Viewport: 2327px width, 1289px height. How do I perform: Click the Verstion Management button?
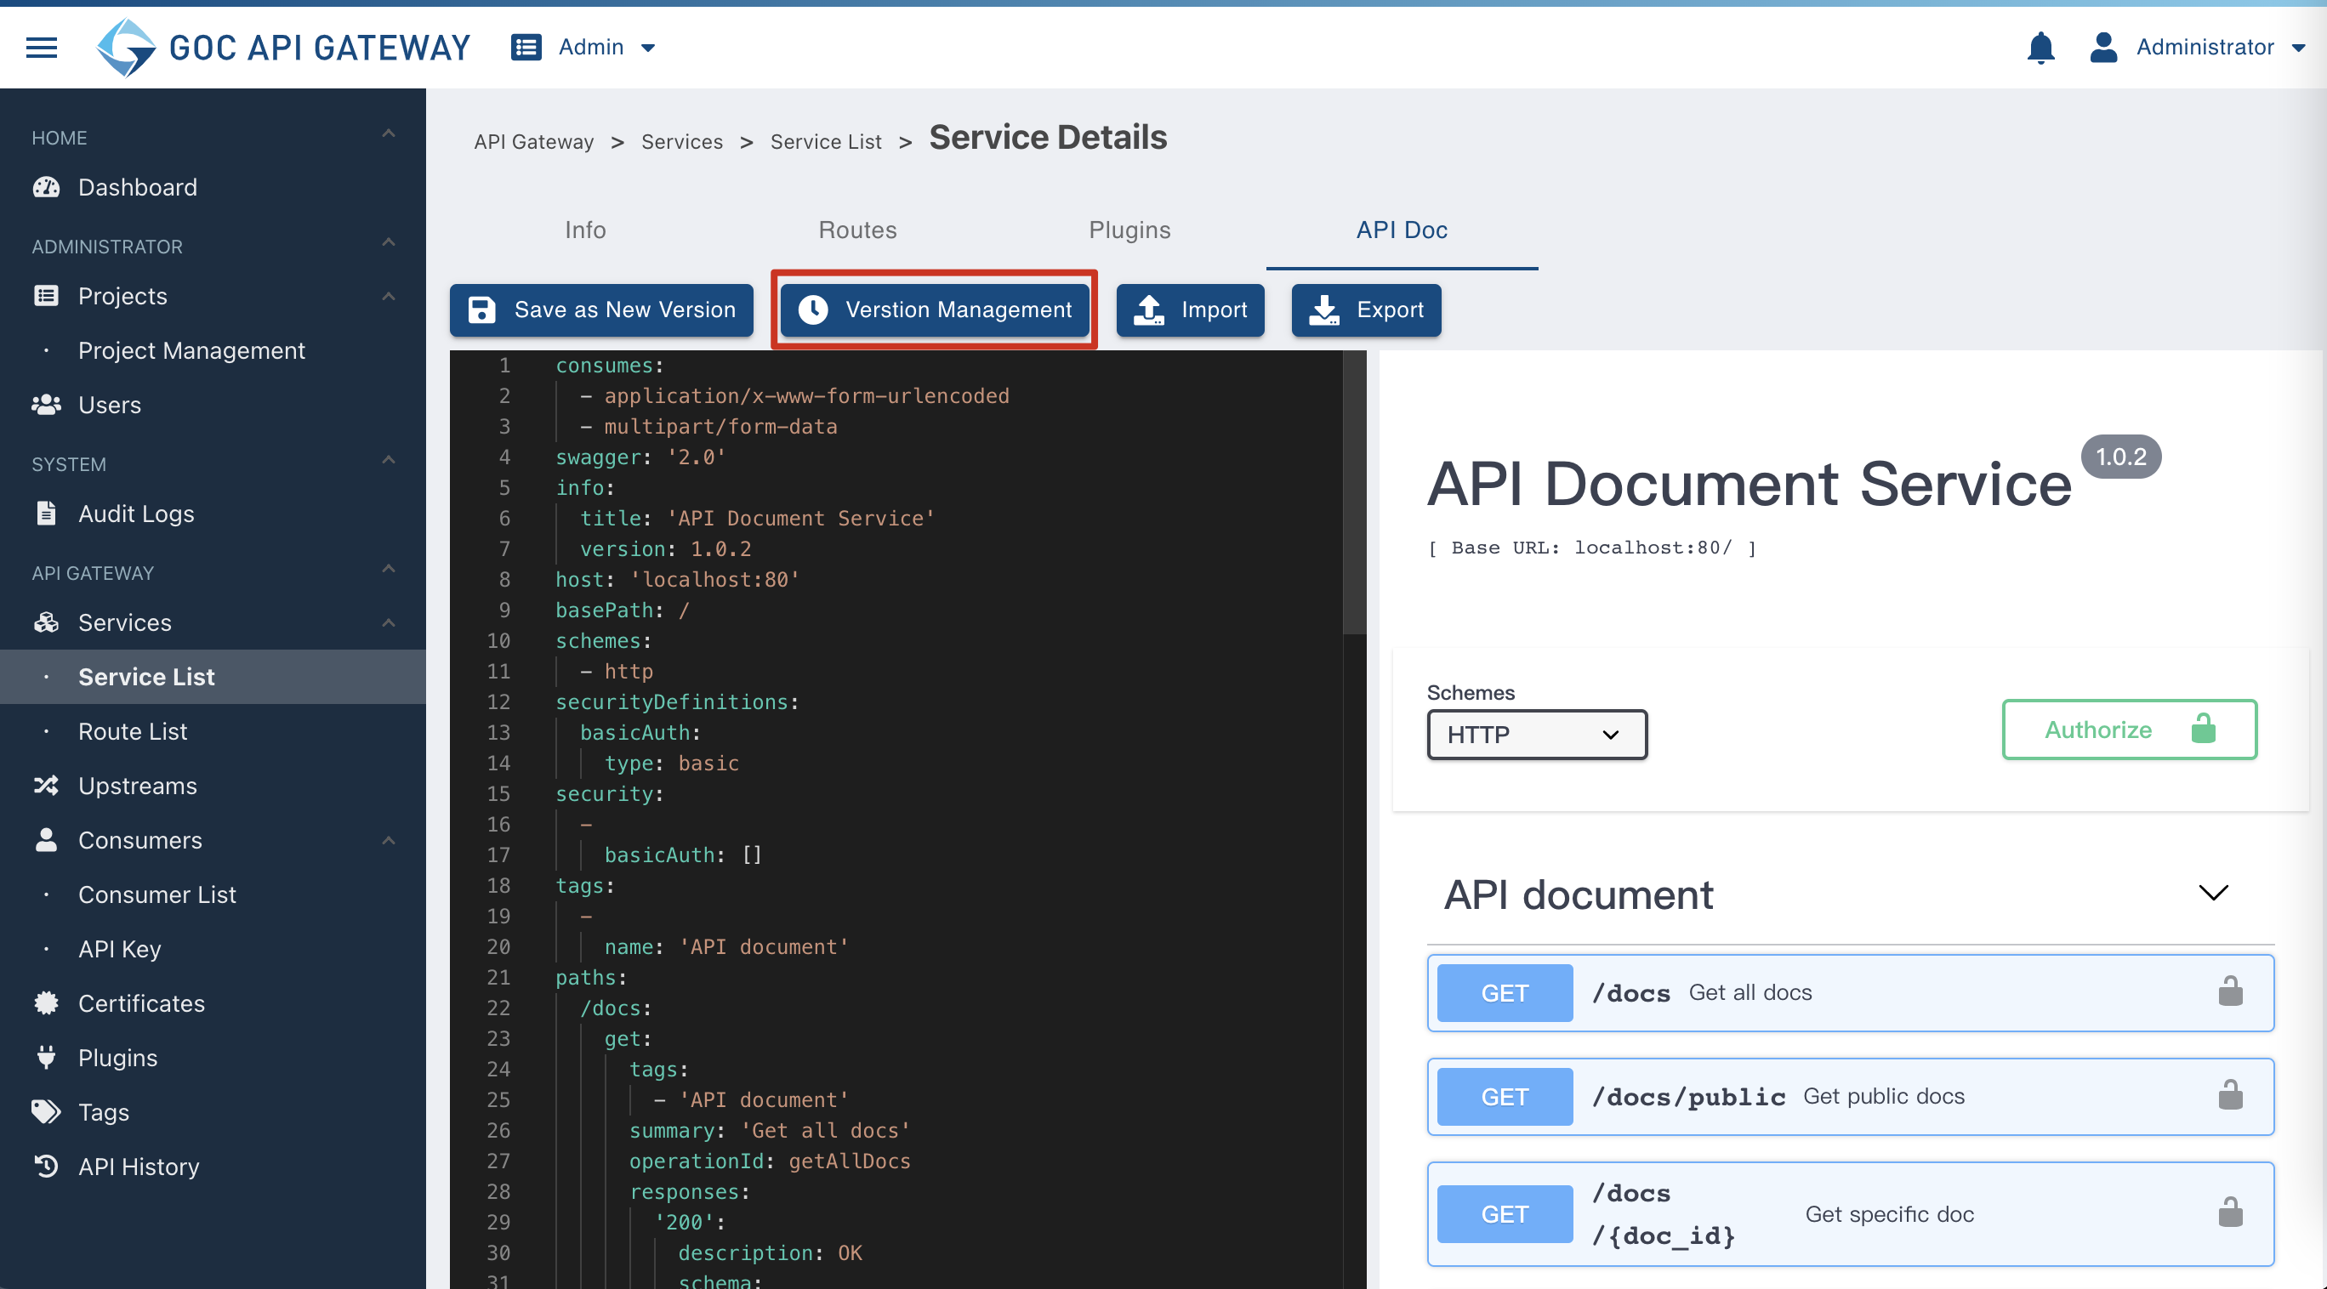pyautogui.click(x=935, y=309)
